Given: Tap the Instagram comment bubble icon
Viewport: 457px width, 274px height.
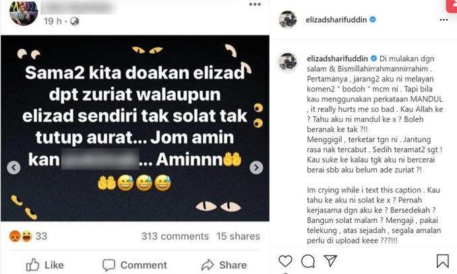Looking at the screenshot, I should [308, 261].
